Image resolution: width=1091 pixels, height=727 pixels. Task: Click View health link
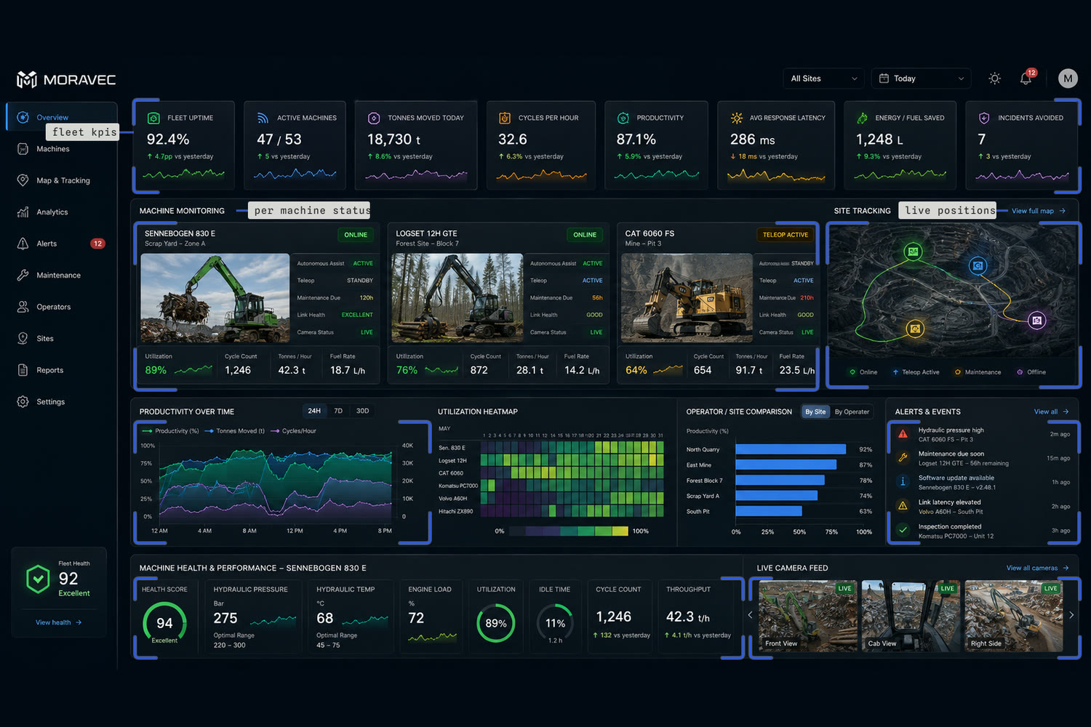59,622
